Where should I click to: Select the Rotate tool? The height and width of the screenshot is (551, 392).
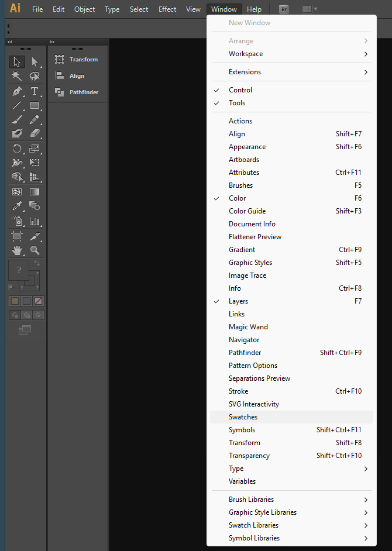click(17, 149)
